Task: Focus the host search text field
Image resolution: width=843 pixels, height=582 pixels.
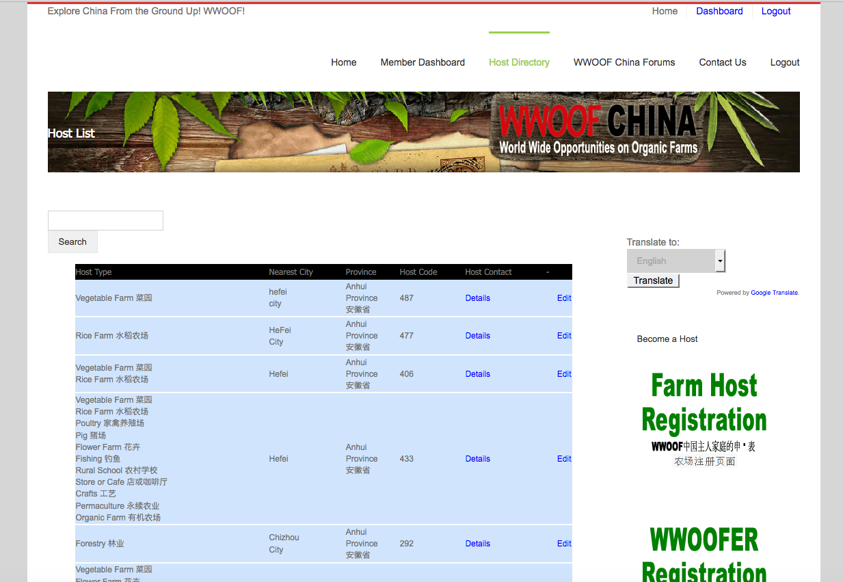Action: pyautogui.click(x=105, y=220)
